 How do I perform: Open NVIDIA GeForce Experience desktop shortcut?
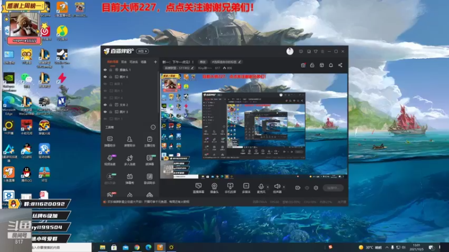pos(9,82)
